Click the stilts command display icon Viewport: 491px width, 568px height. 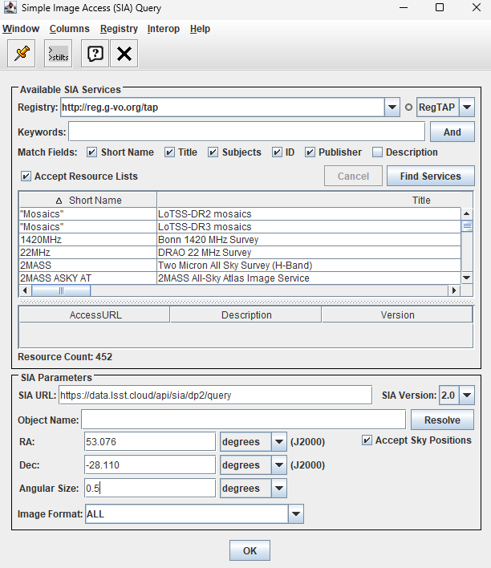[59, 54]
